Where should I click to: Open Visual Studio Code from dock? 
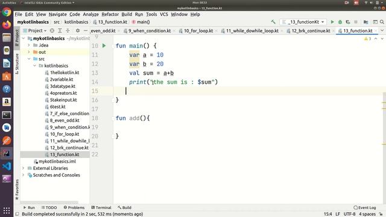pos(7,166)
